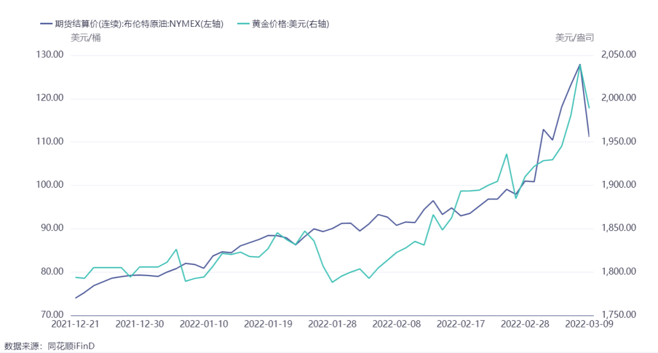Click the 2022-02-17 date label

[461, 324]
